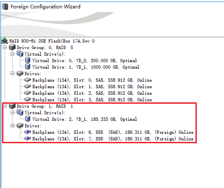This screenshot has height=188, width=224.
Task: Select Virtual Drive 1, VD_1, 1000.000 GB
Action: (x=86, y=67)
